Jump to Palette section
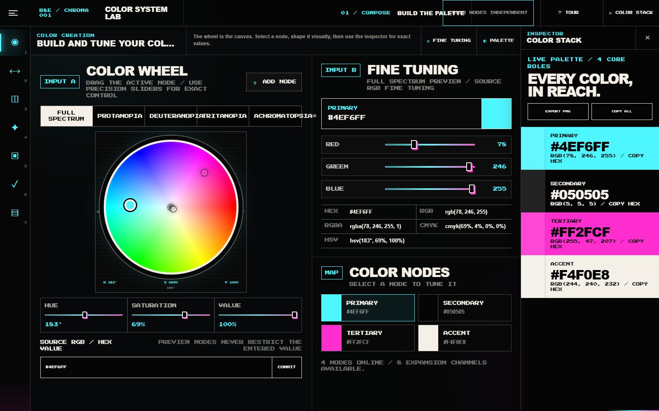The height and width of the screenshot is (411, 659). [499, 41]
